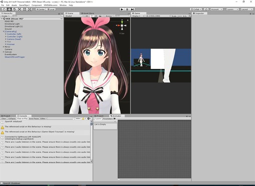This screenshot has height=186, width=255.
Task: Open the File menu
Action: (2, 5)
